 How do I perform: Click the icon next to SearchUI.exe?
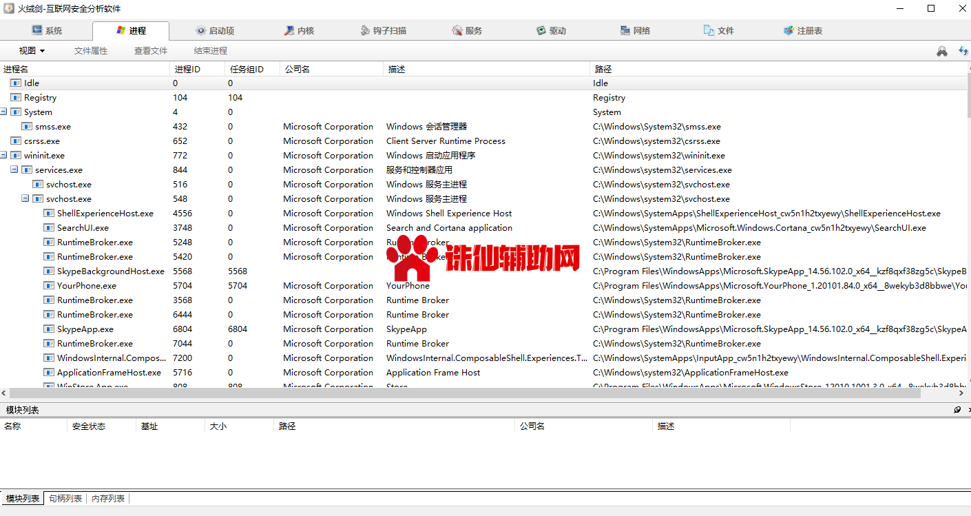[x=49, y=227]
